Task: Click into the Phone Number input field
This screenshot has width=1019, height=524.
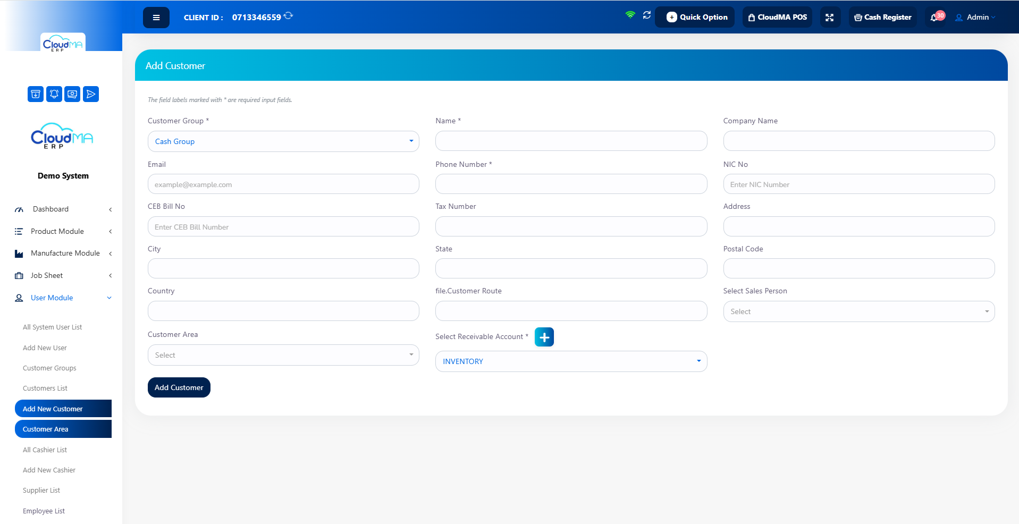Action: [x=571, y=184]
